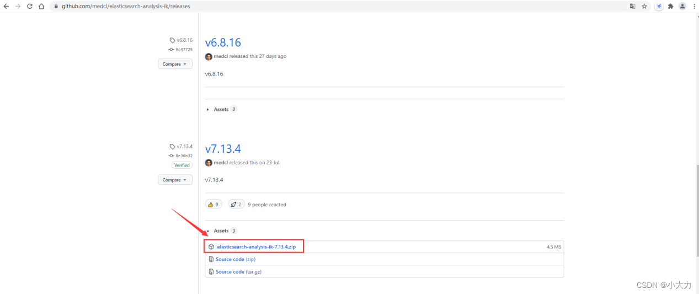Open commit 9c47725
The width and height of the screenshot is (699, 294).
[x=181, y=49]
